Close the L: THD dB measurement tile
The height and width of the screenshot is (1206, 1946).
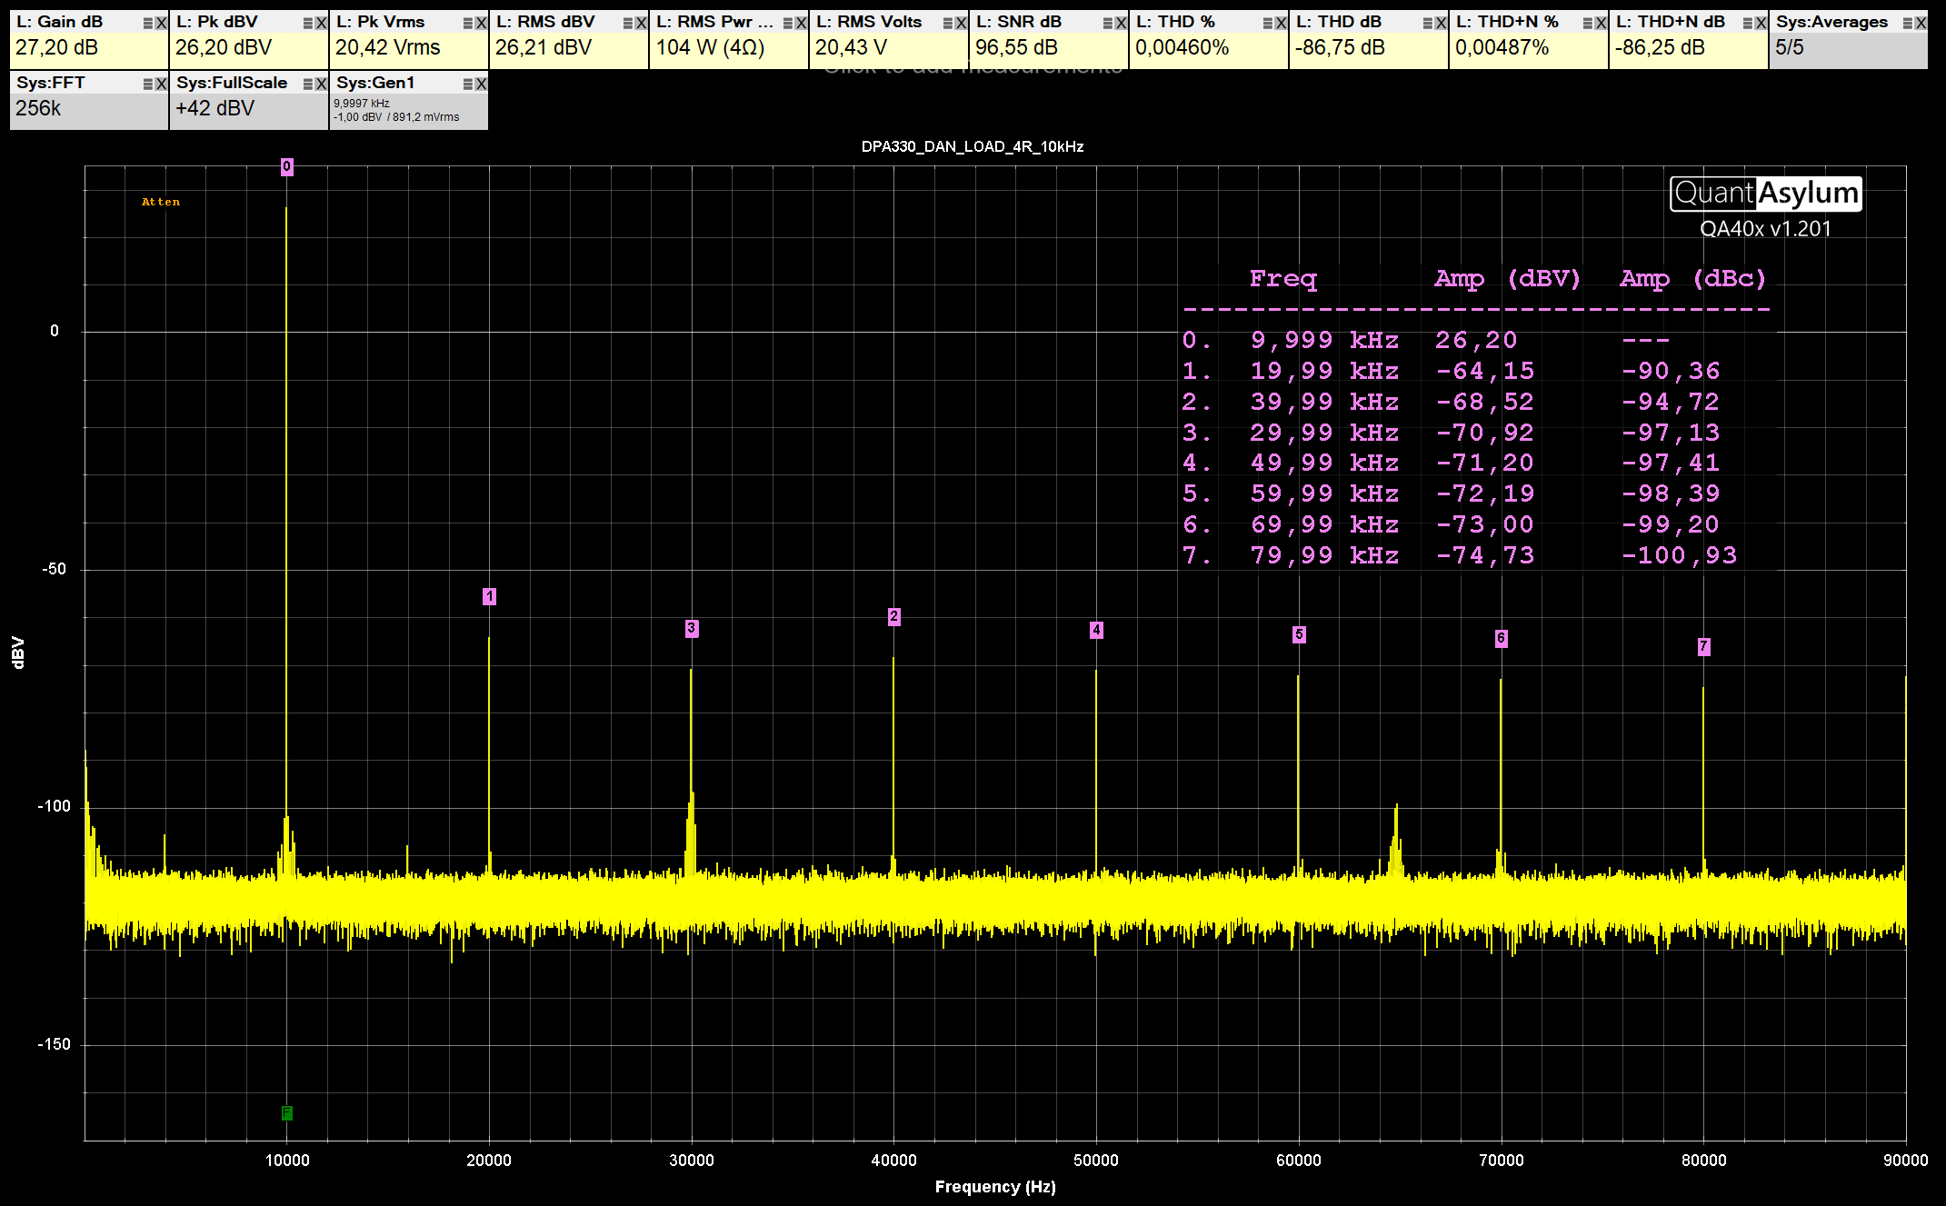(x=1441, y=23)
